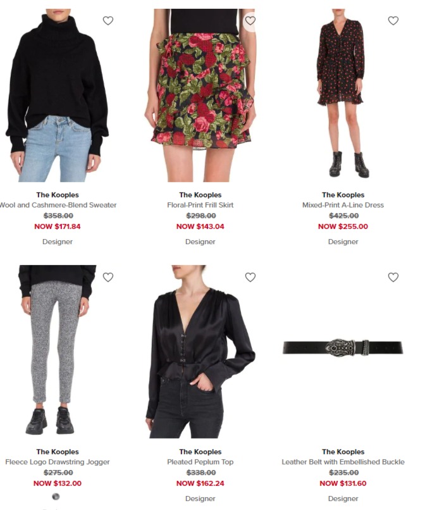
Task: View the floral frill skirt product image
Action: pyautogui.click(x=200, y=96)
